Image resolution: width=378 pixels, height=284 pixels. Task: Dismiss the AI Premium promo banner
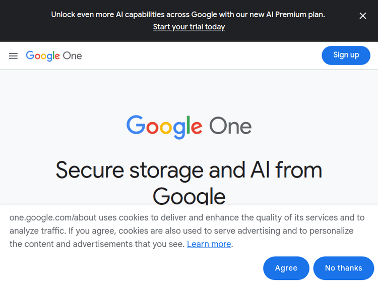point(363,16)
